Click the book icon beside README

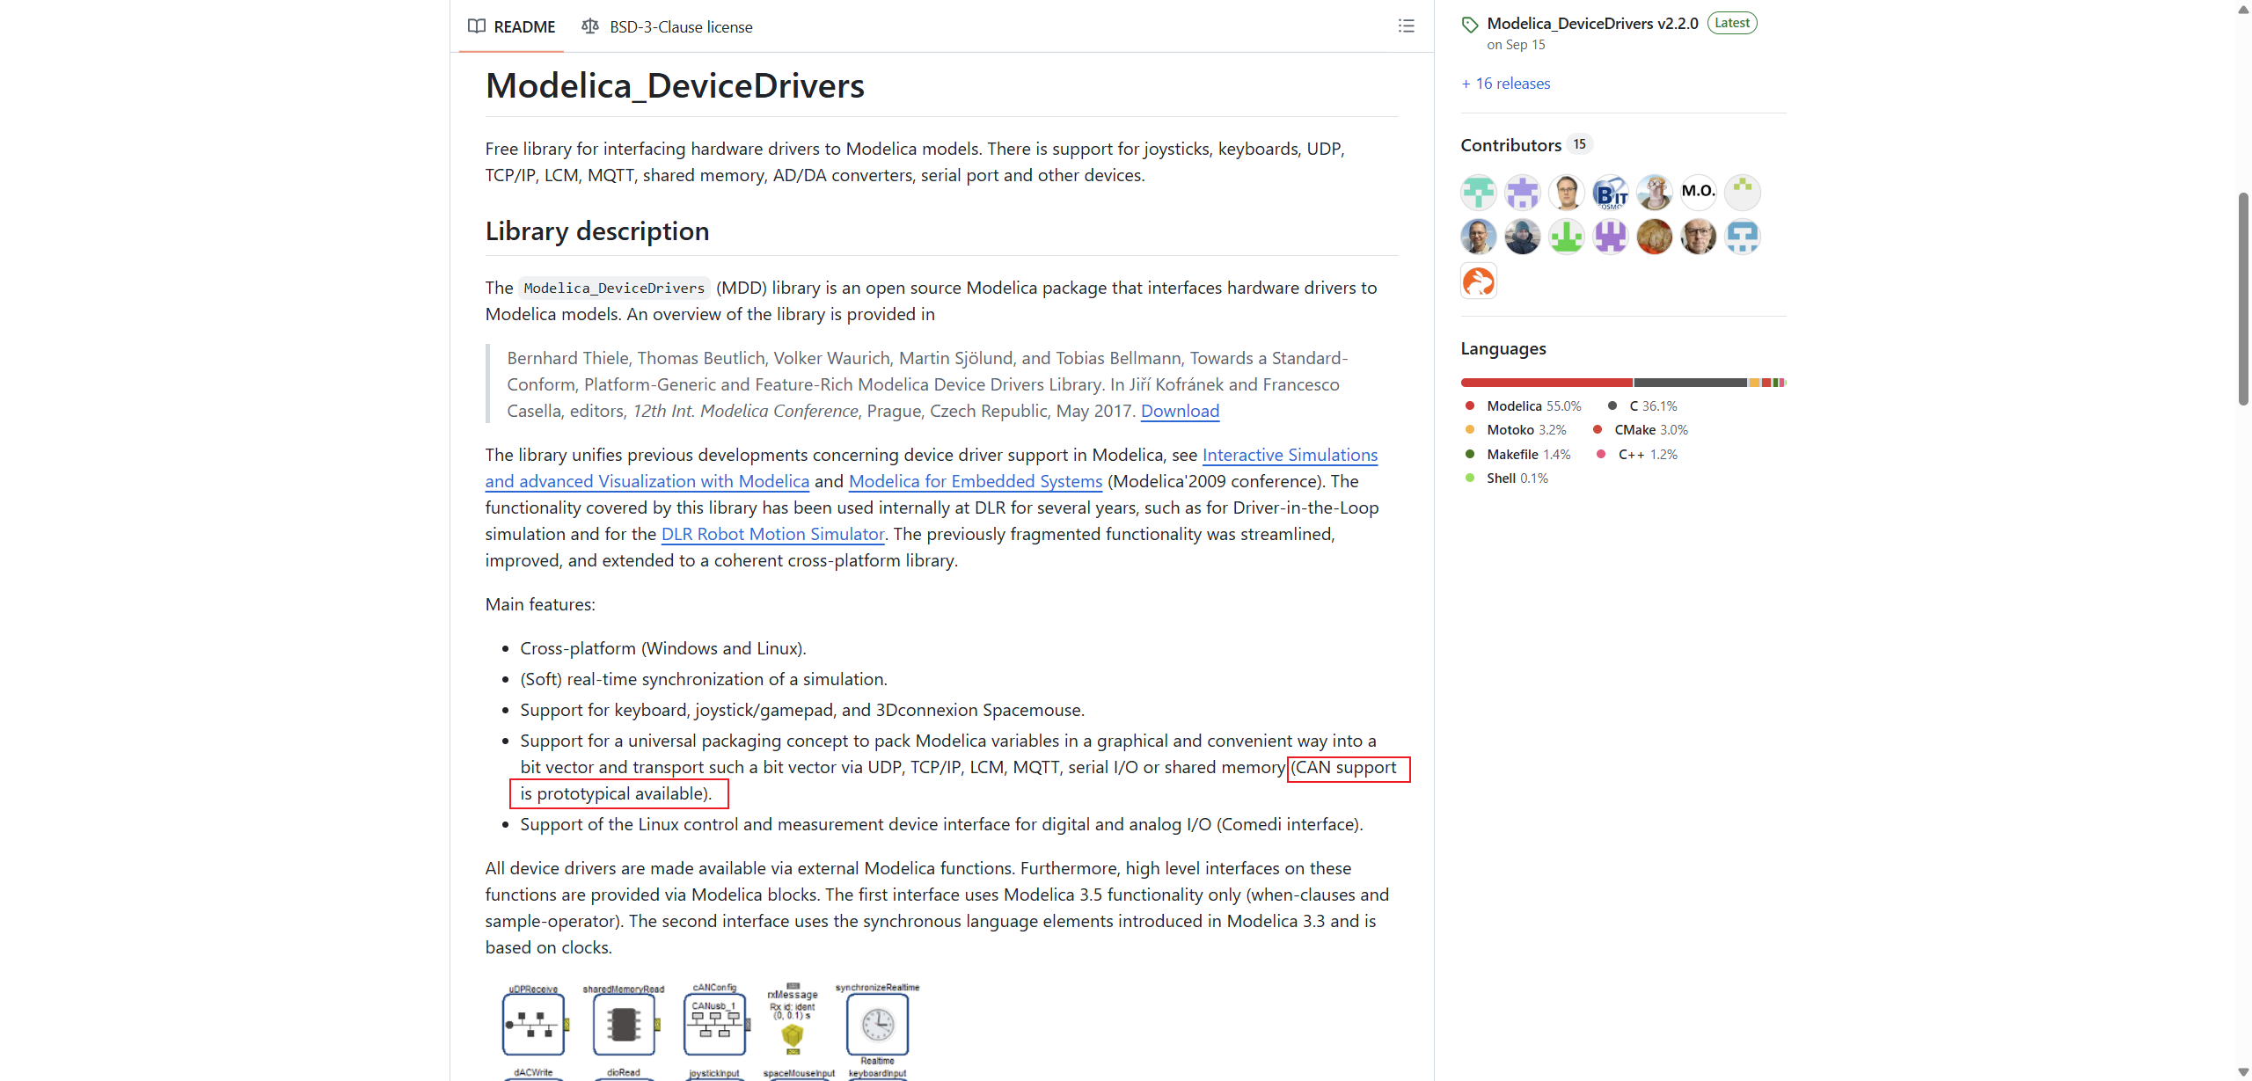pyautogui.click(x=477, y=26)
